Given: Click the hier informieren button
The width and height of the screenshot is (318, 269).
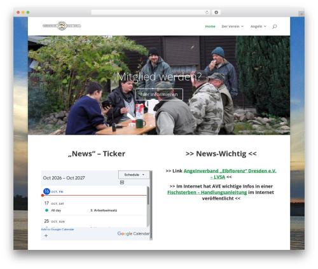Looking at the screenshot, I should (159, 95).
